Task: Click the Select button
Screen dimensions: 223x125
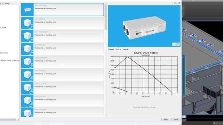Action: (166, 119)
